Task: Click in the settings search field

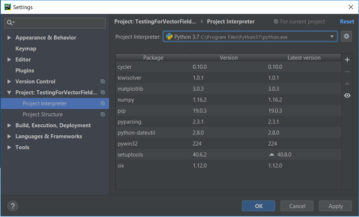Action: (55, 23)
